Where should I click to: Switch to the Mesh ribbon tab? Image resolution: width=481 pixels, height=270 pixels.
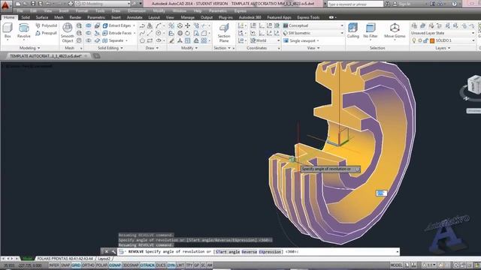59,17
